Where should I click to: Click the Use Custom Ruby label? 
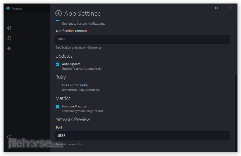[75, 85]
